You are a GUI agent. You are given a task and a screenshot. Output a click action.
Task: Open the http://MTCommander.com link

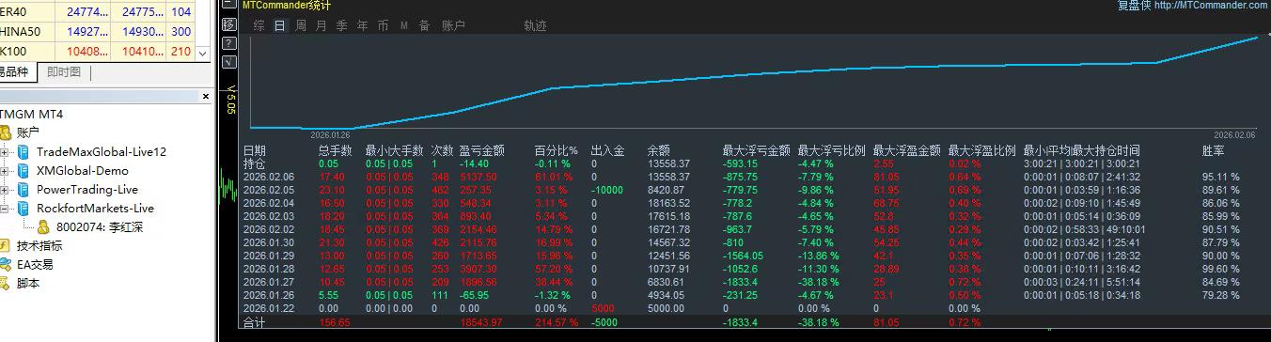(x=1210, y=6)
